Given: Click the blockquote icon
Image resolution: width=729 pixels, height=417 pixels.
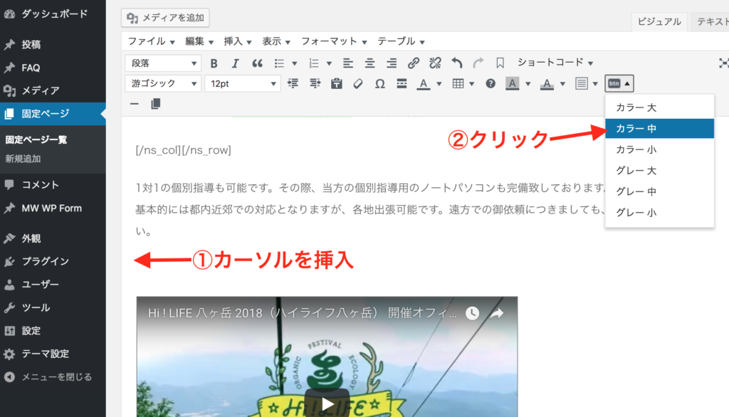Looking at the screenshot, I should pyautogui.click(x=257, y=63).
